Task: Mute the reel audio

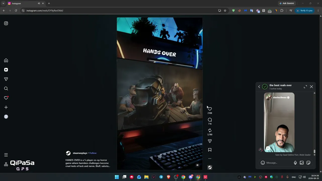Action: coord(197,165)
